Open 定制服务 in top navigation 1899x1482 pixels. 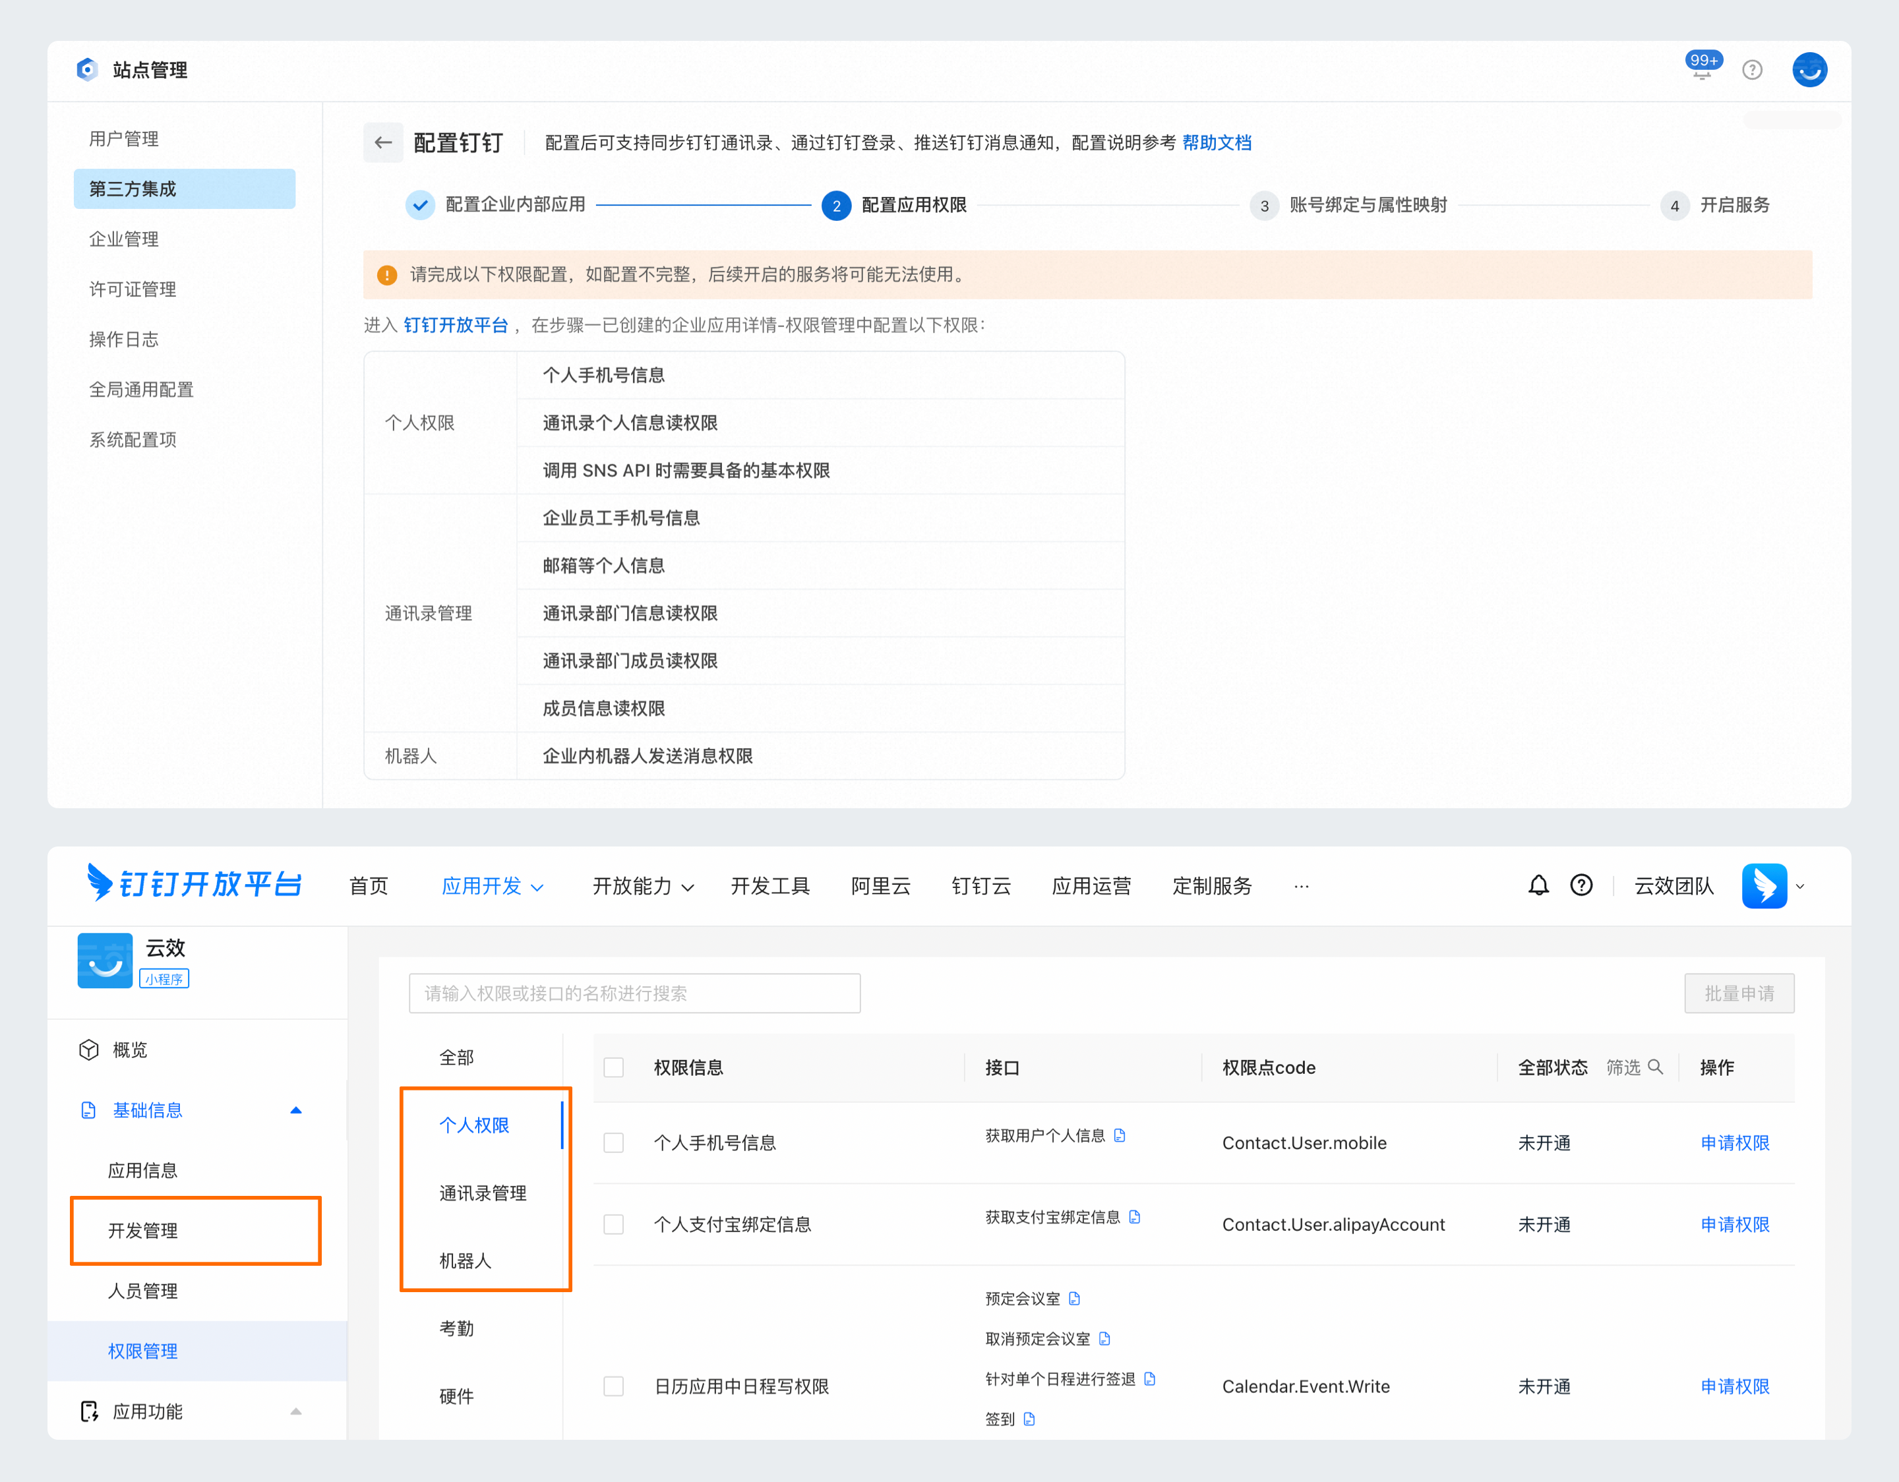[1212, 886]
